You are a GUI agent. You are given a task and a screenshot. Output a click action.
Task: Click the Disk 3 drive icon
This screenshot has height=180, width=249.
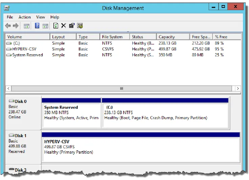click(x=12, y=169)
